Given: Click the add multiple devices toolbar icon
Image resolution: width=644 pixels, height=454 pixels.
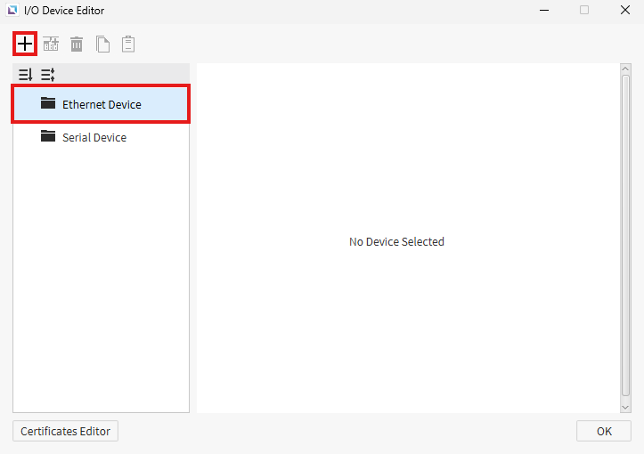Looking at the screenshot, I should click(x=51, y=44).
